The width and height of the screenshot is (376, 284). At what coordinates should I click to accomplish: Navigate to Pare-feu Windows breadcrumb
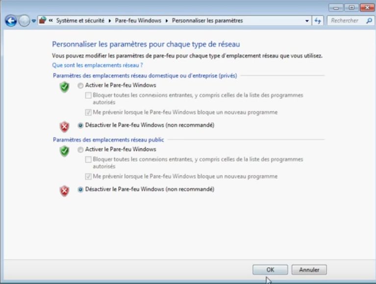tap(138, 21)
